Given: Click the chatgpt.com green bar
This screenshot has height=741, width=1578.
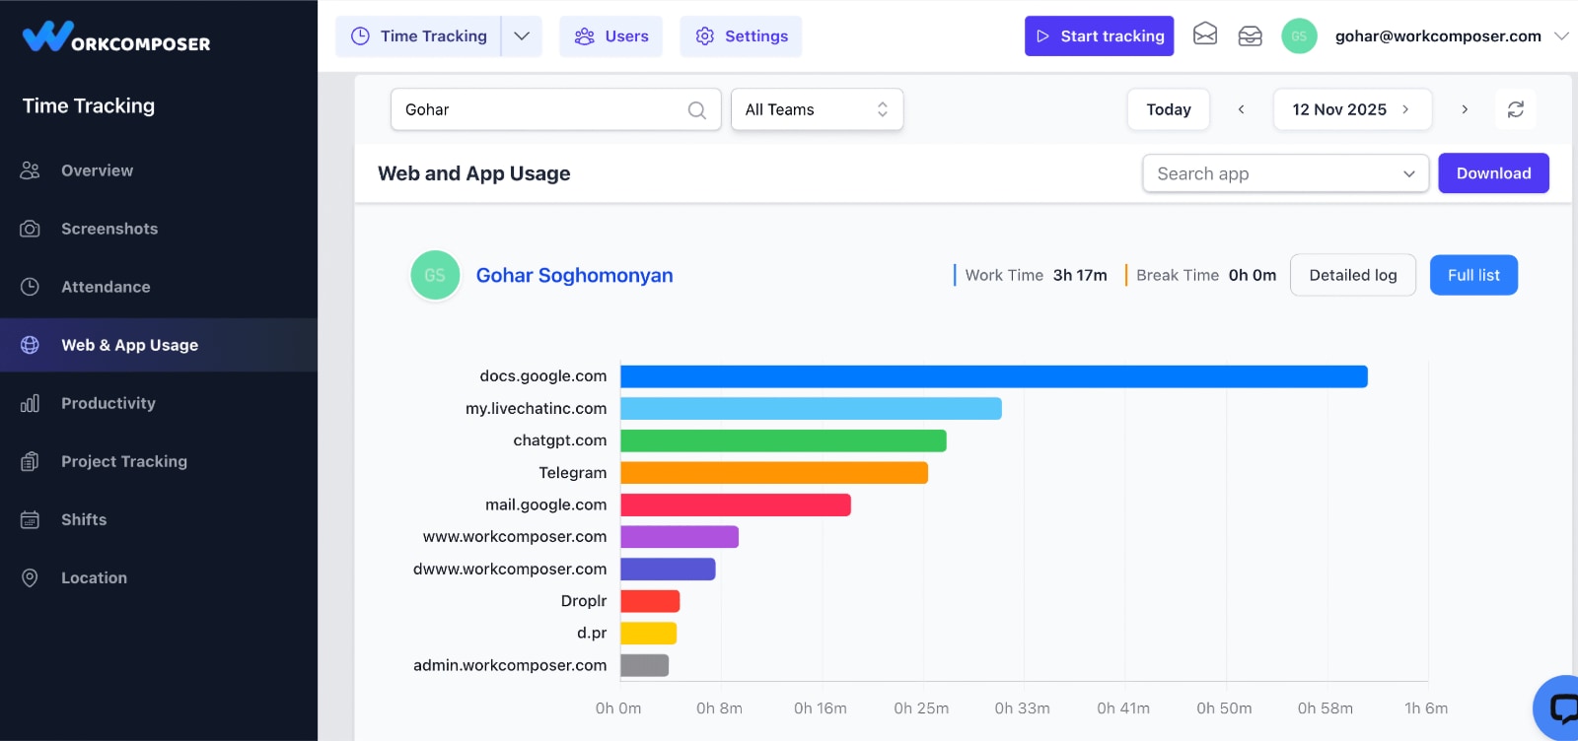Looking at the screenshot, I should (x=783, y=440).
